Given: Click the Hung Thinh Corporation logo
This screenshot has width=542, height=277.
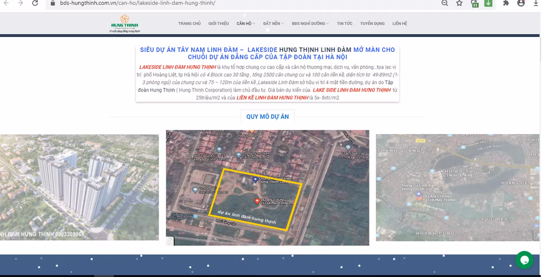Looking at the screenshot, I should [x=125, y=23].
